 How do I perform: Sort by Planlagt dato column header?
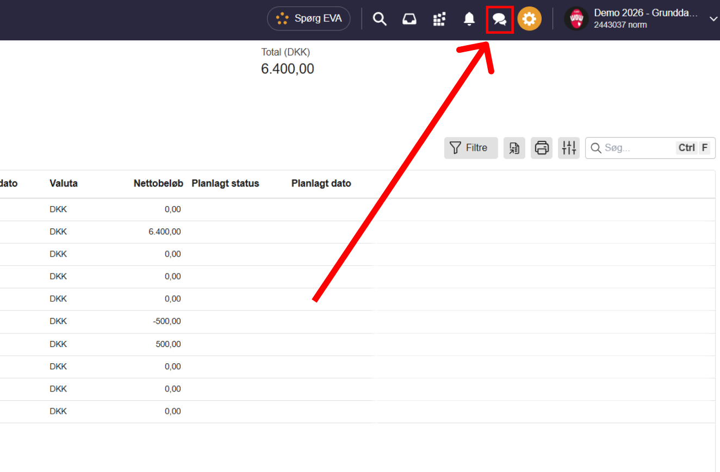tap(321, 184)
